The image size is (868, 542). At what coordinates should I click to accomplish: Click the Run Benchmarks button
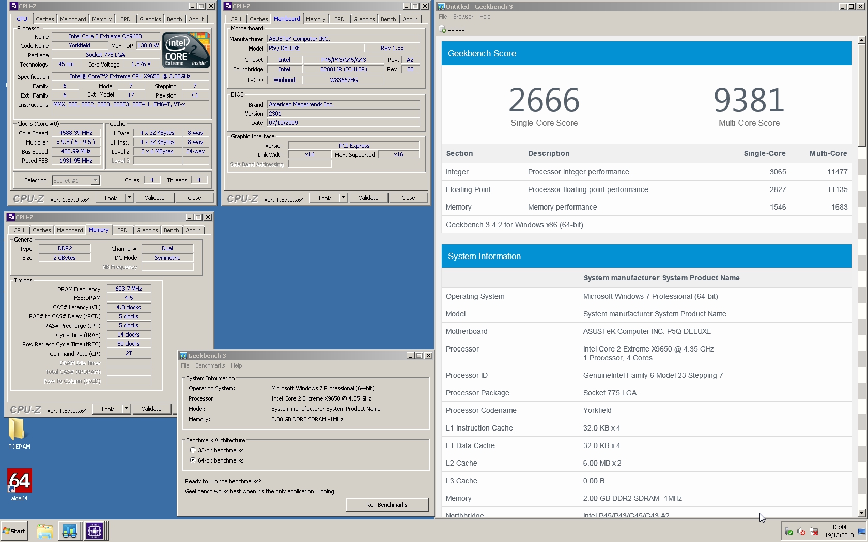[387, 505]
